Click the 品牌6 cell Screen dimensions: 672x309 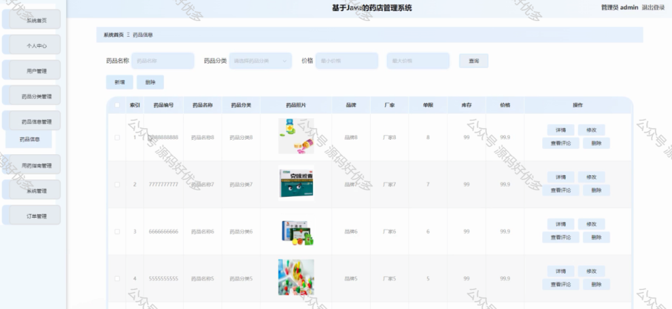[x=351, y=232]
